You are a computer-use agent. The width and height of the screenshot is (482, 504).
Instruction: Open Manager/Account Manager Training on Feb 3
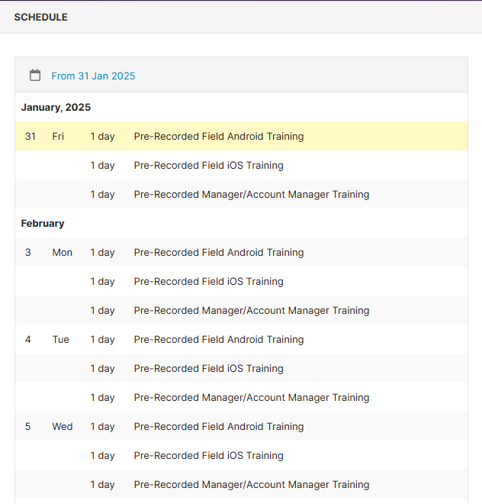click(x=251, y=311)
